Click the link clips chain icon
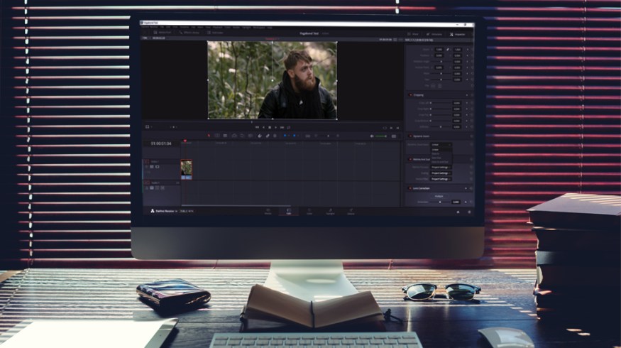The height and width of the screenshot is (348, 621). point(268,136)
